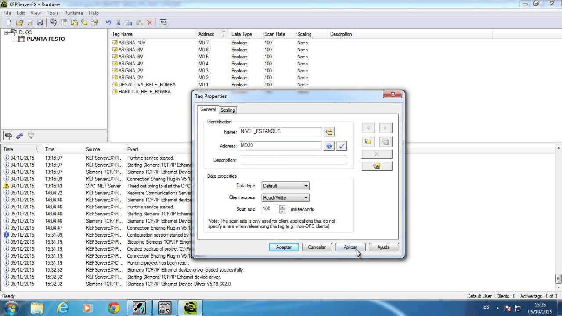The height and width of the screenshot is (316, 562).
Task: Click the Properties toolbar icon
Action: point(95,22)
